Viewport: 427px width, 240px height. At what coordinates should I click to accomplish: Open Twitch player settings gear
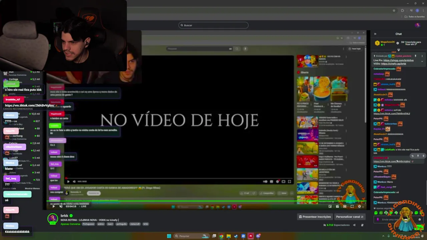[359, 206]
